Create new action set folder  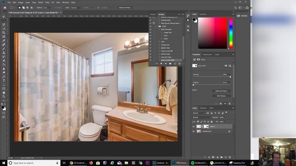point(170,64)
